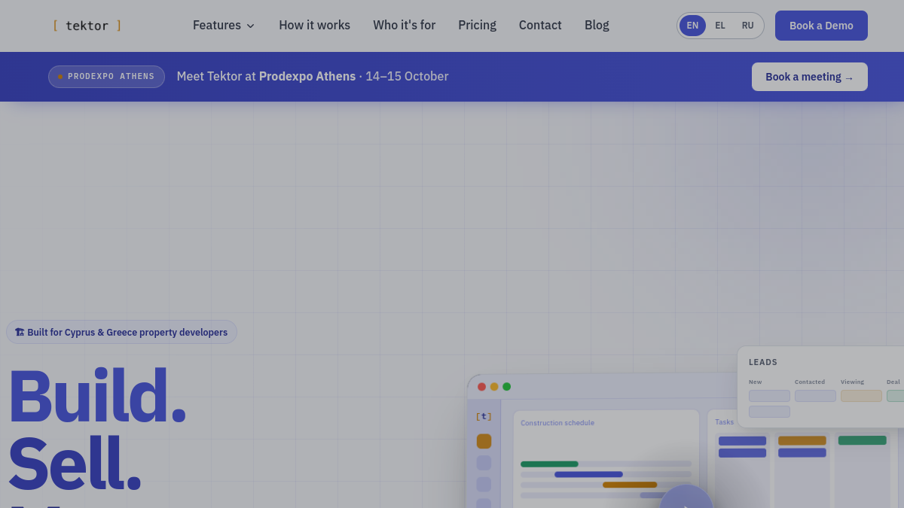The width and height of the screenshot is (904, 508).
Task: Click the red dot on the mockup window
Action: pos(481,387)
